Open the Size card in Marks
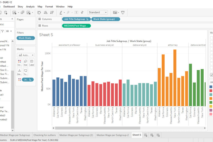213x142 pixels. tap(25, 63)
